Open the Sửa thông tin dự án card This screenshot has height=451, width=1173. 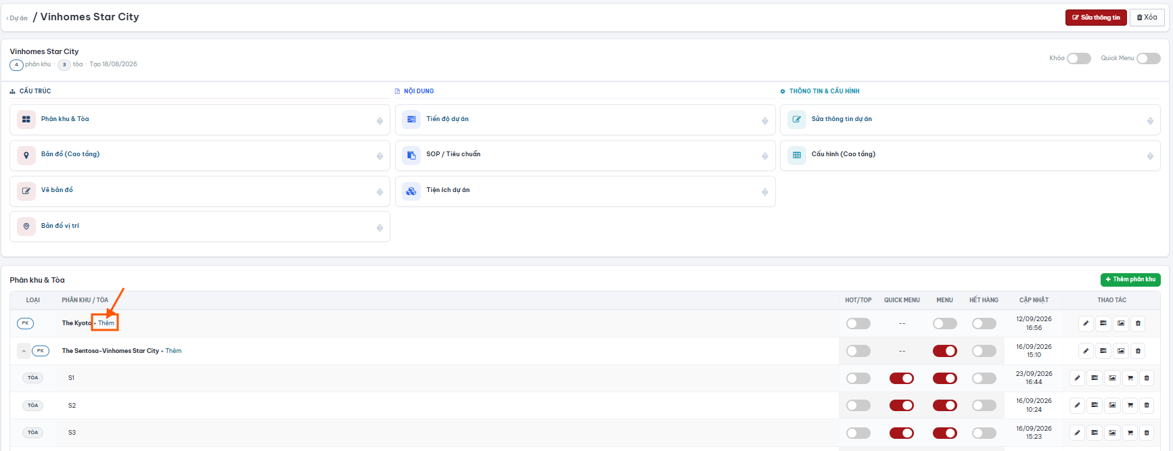tap(970, 120)
